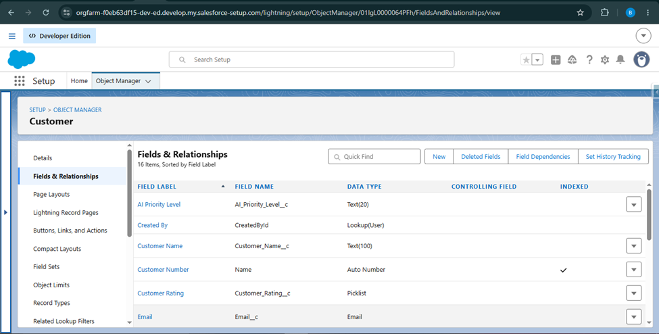This screenshot has height=334, width=659.
Task: Open actions dropdown for AI Priority Level
Action: (x=634, y=204)
